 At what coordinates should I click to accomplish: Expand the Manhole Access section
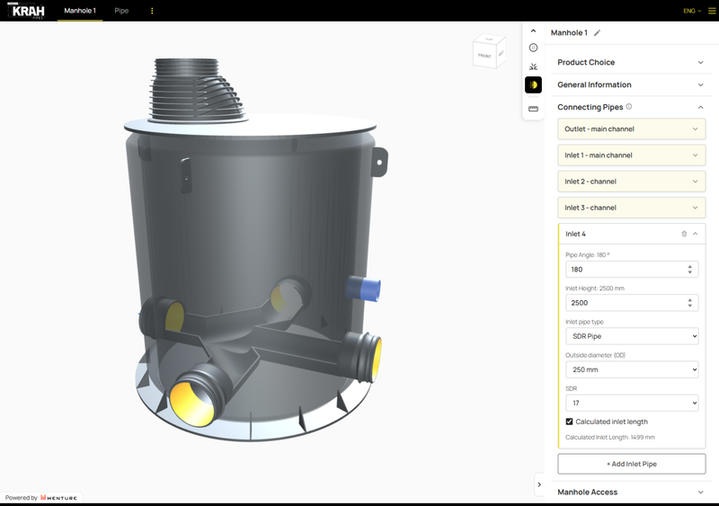[x=631, y=492]
